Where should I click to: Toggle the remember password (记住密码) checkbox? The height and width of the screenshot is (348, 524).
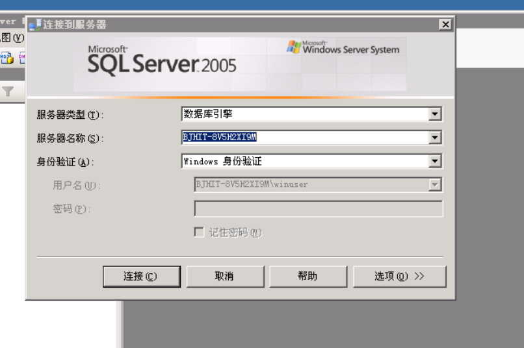point(199,232)
